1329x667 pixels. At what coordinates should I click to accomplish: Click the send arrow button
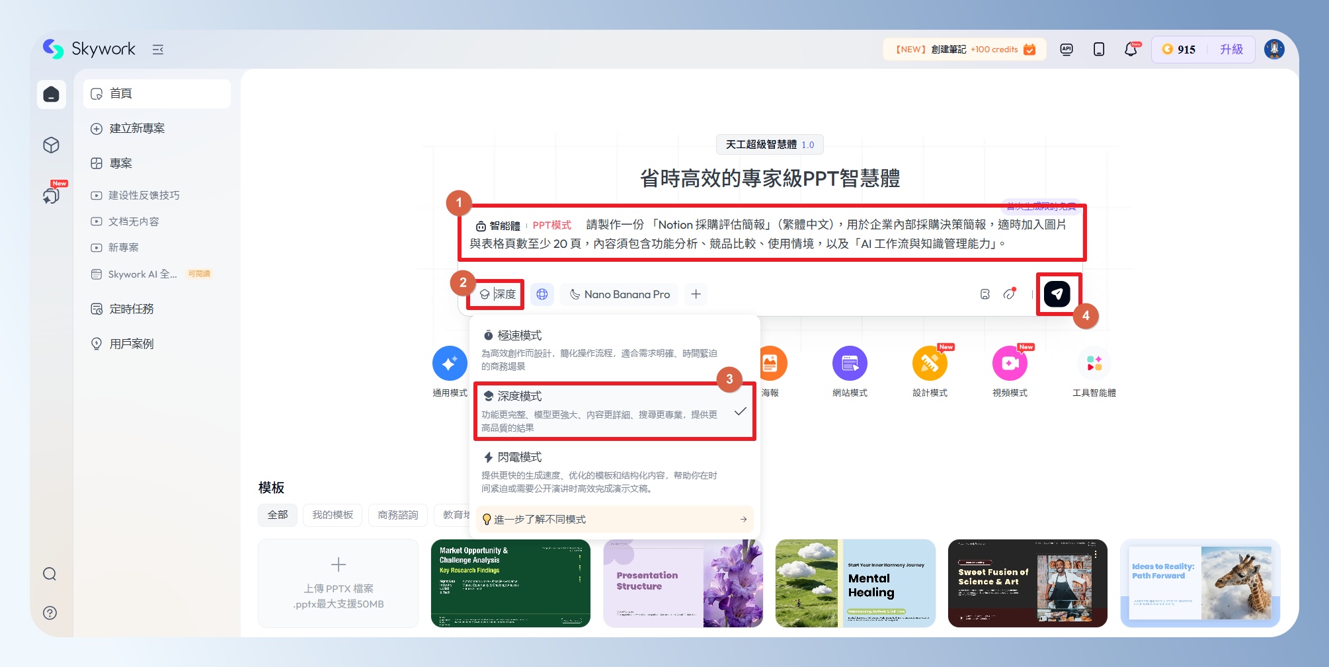pyautogui.click(x=1057, y=294)
